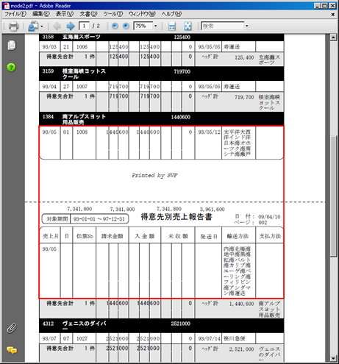Click the total 3,961,600 above the title
The image size is (339, 364).
(213, 210)
